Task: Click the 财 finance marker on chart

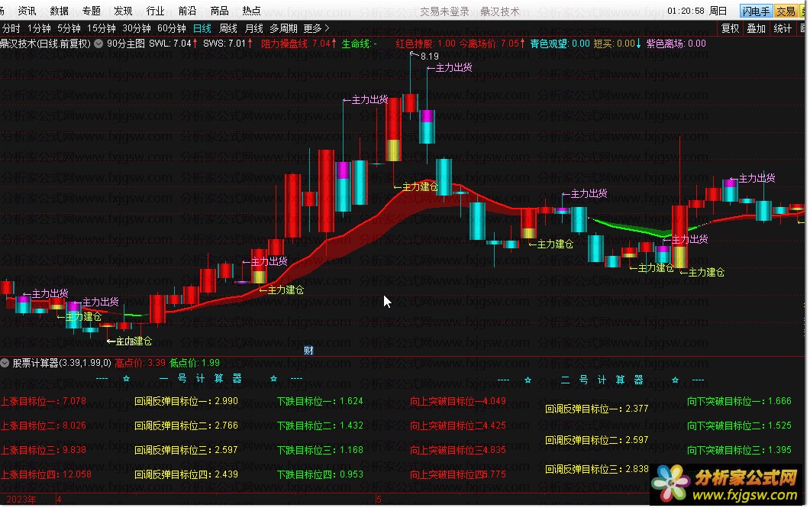Action: coord(309,351)
